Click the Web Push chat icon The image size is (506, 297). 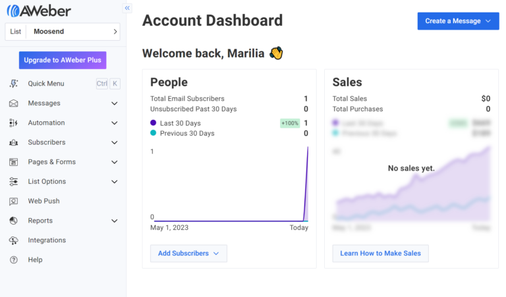[x=14, y=202]
